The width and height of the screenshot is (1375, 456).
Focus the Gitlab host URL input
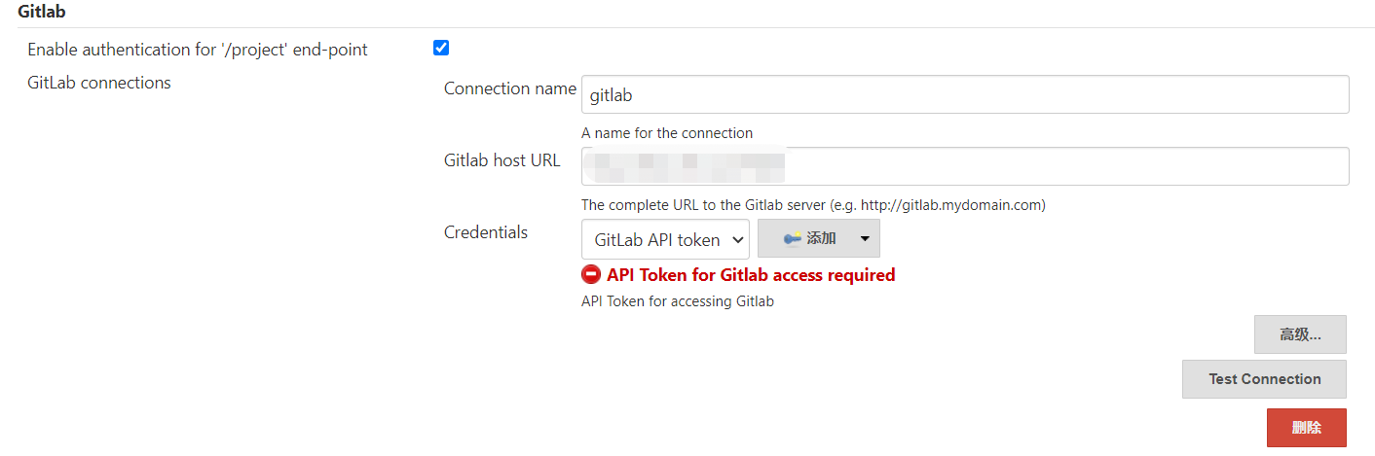[x=964, y=166]
